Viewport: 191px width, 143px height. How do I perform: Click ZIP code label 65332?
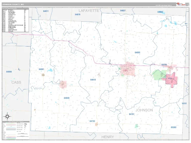click(x=184, y=103)
